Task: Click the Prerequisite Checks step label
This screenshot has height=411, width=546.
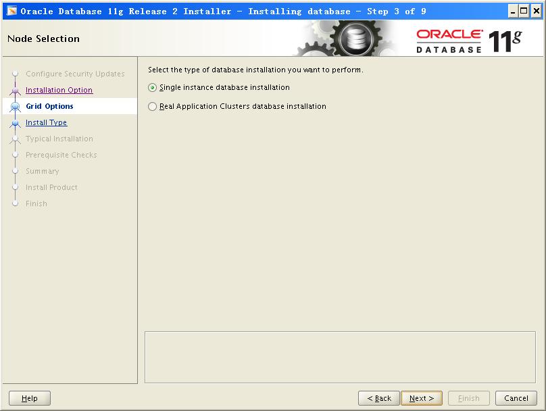Action: coord(61,155)
